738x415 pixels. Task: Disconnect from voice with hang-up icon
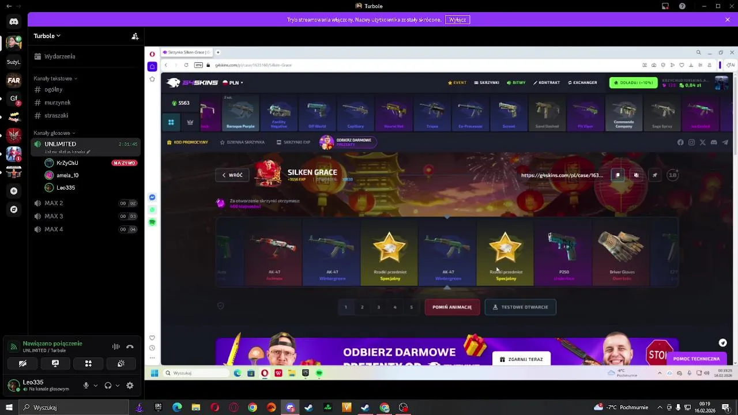click(130, 346)
